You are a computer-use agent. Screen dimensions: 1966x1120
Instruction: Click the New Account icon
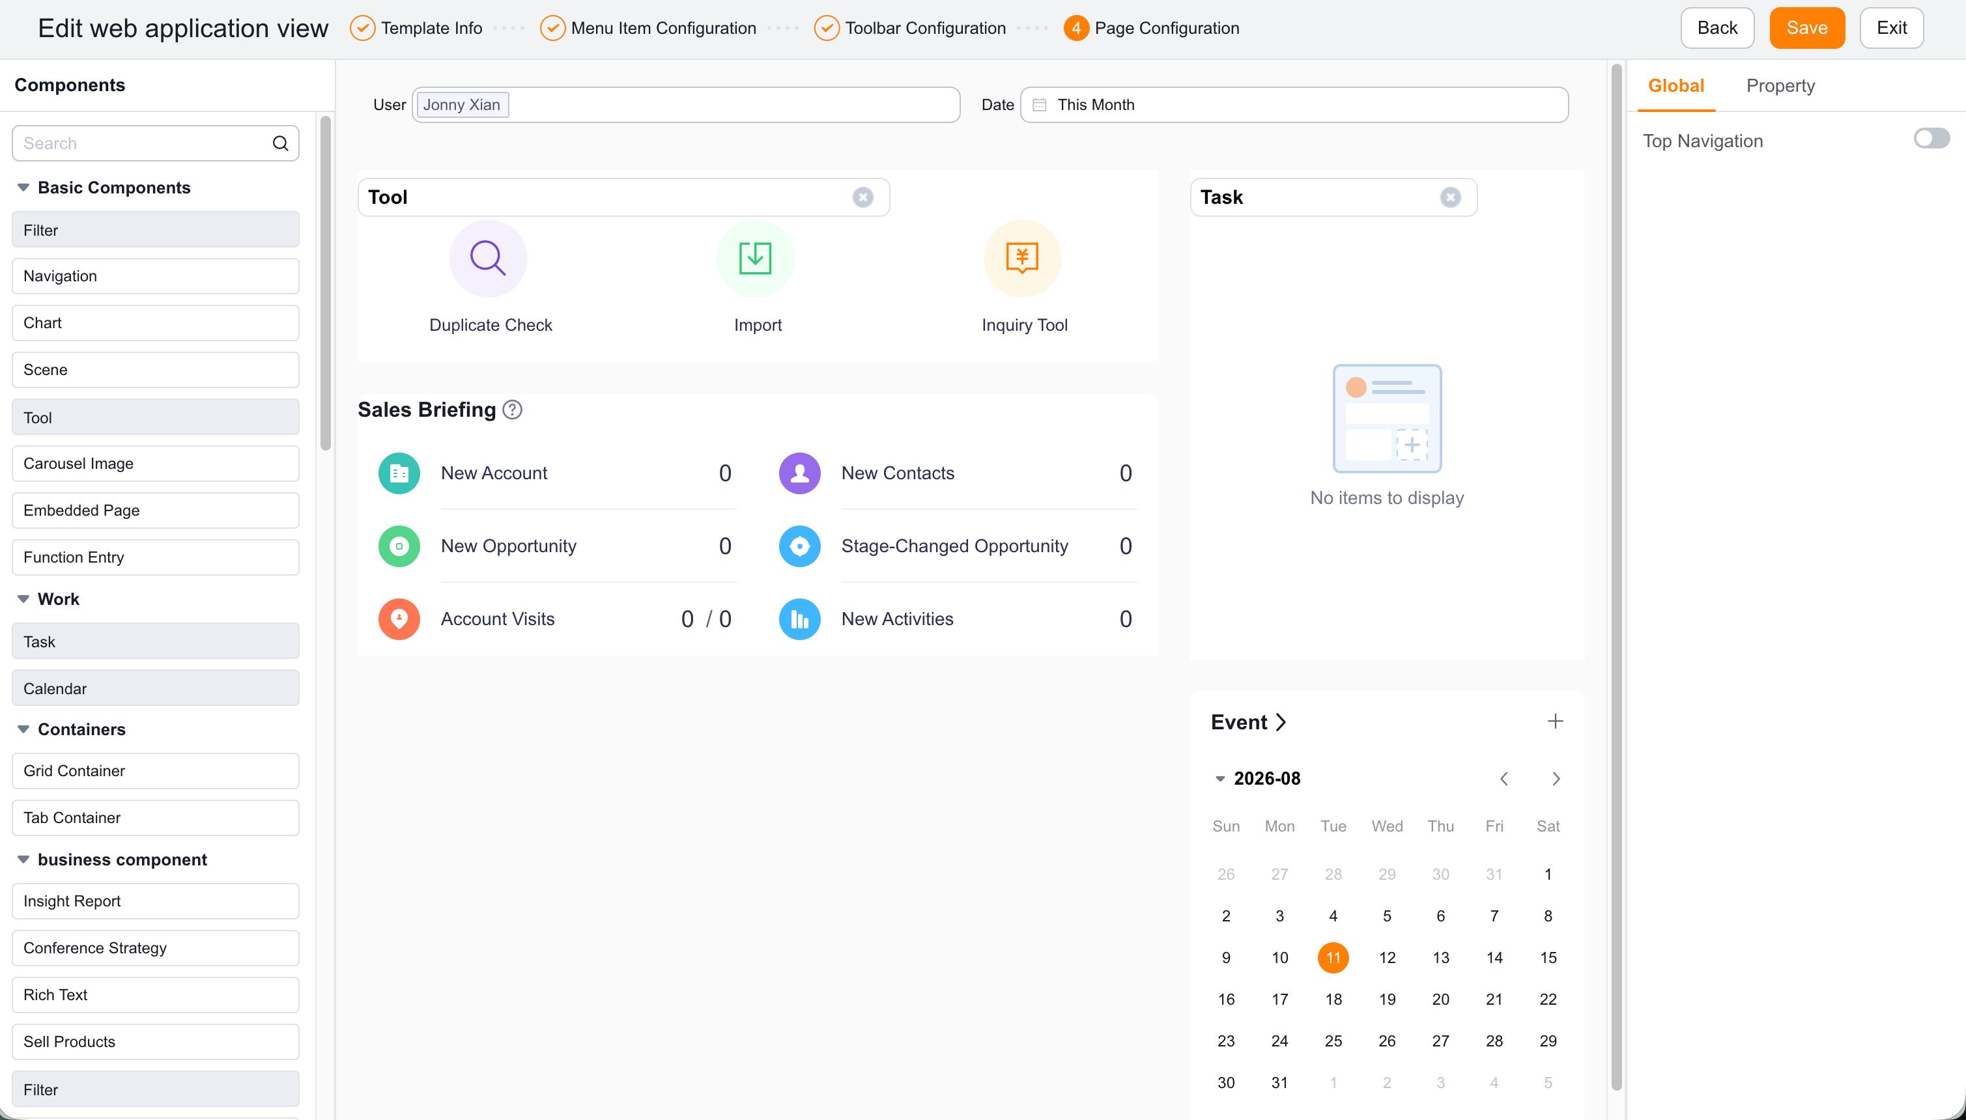point(399,473)
